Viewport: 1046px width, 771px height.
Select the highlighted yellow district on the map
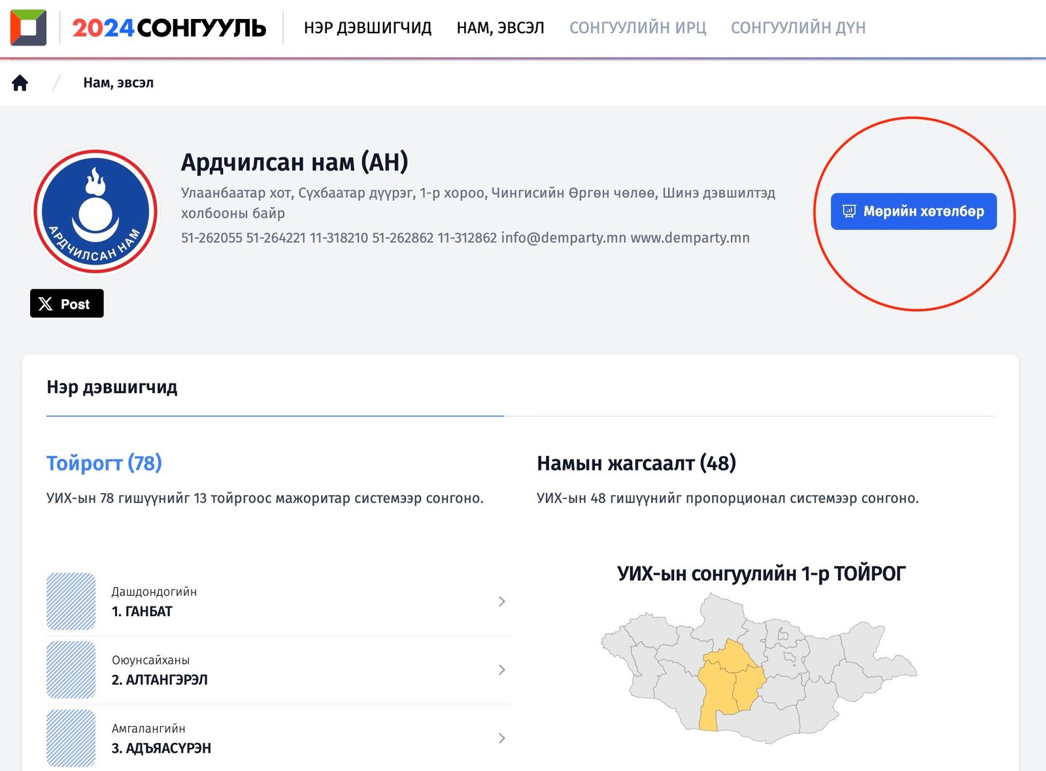pos(729,680)
